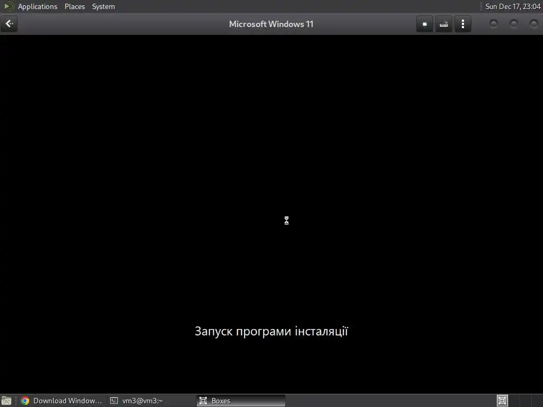Close the Boxes window with last round button

(533, 24)
